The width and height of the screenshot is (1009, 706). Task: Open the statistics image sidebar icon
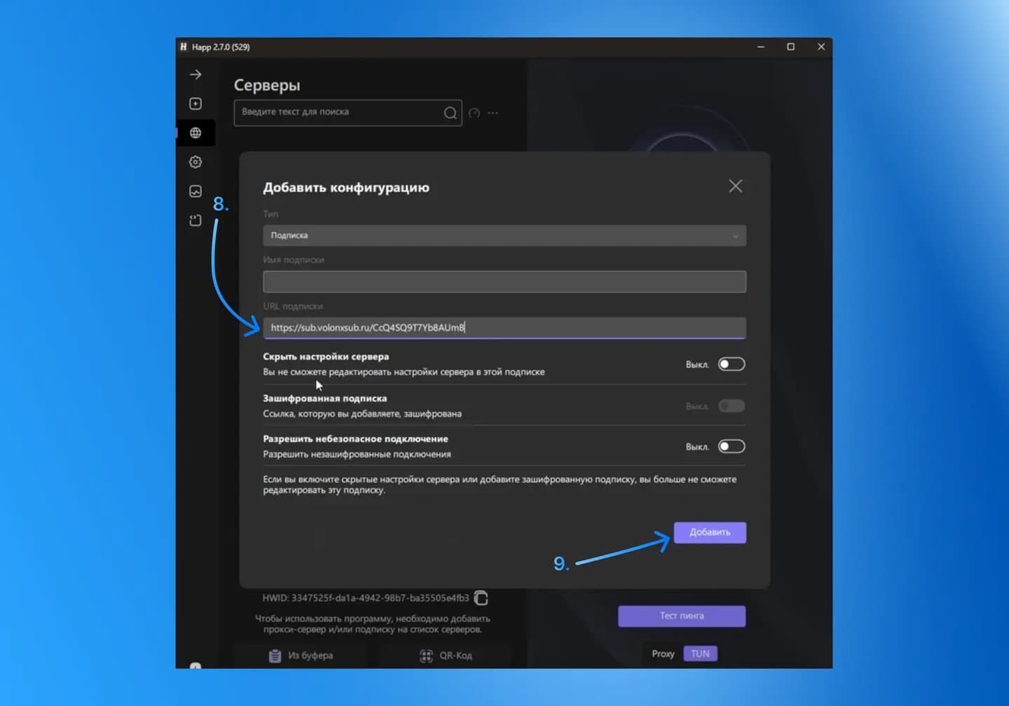[x=195, y=191]
